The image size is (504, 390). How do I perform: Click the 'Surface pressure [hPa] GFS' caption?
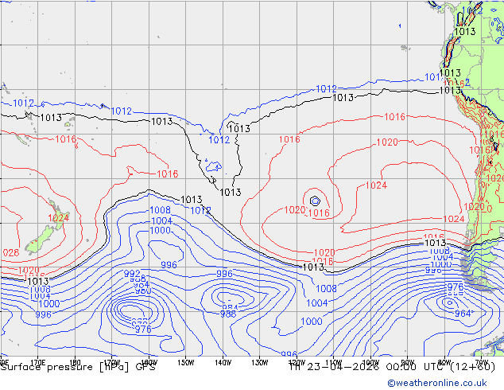click(x=78, y=367)
